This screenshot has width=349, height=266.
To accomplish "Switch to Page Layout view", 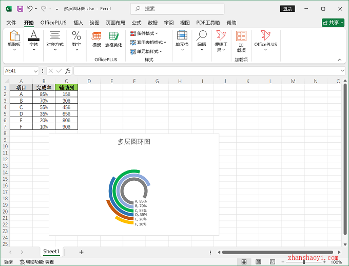I will click(x=258, y=262).
